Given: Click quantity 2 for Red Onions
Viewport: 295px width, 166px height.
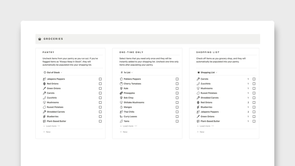Looking at the screenshot, I should tap(248, 103).
